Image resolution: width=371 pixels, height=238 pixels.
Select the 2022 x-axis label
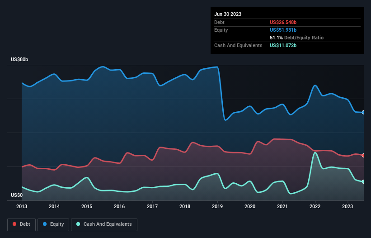[x=315, y=206]
